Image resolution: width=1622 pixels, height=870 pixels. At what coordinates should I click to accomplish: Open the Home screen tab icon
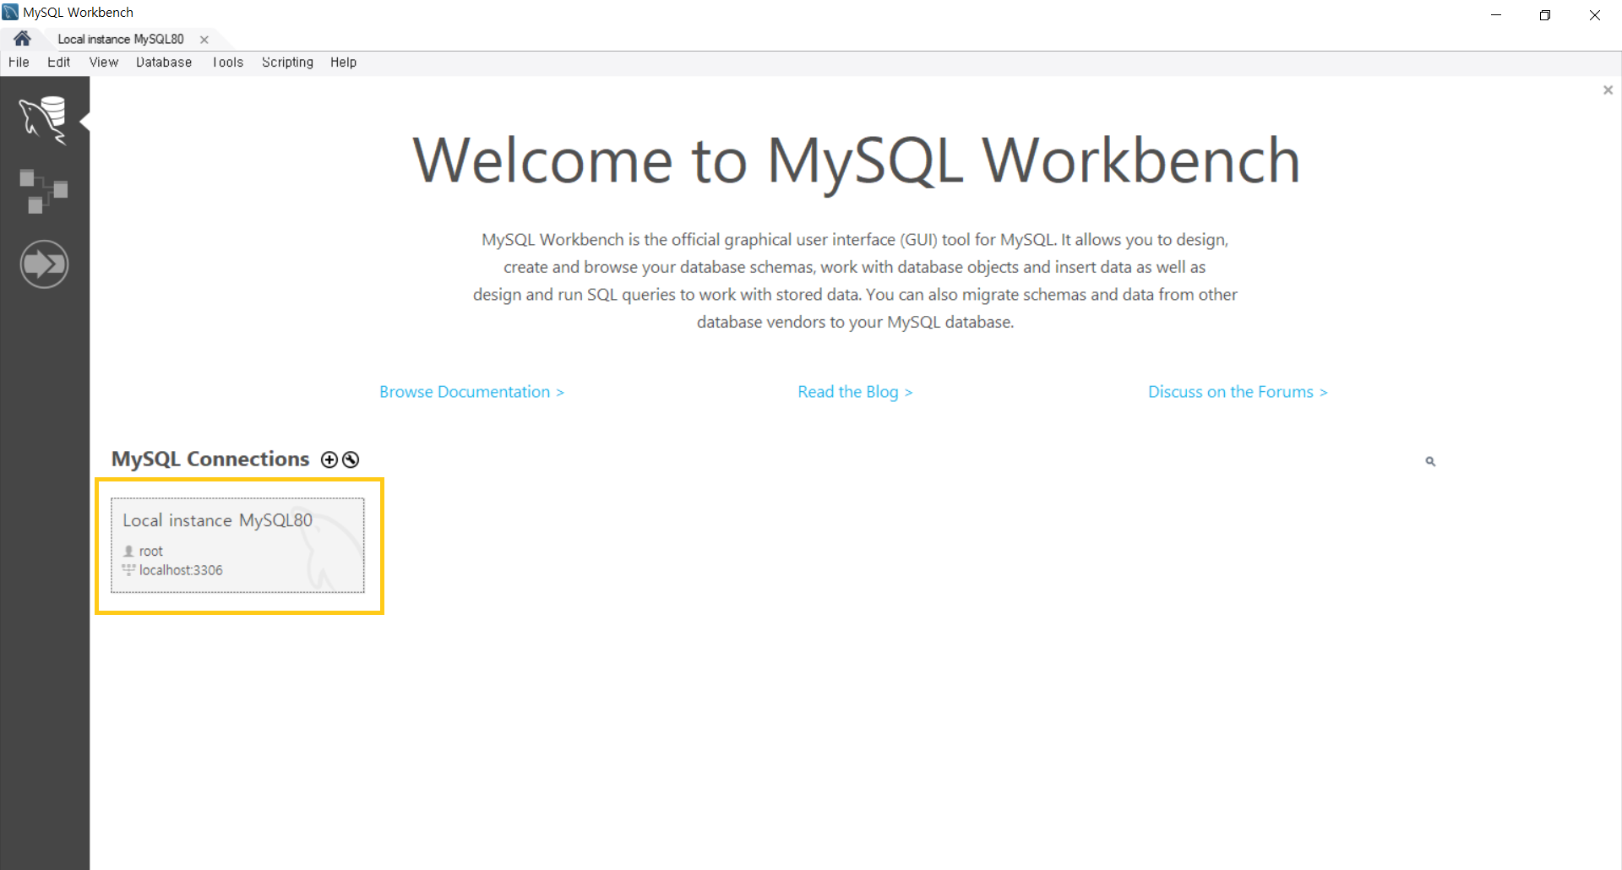(22, 39)
